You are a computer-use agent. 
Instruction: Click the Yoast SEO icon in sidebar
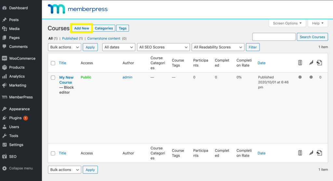pos(5,157)
